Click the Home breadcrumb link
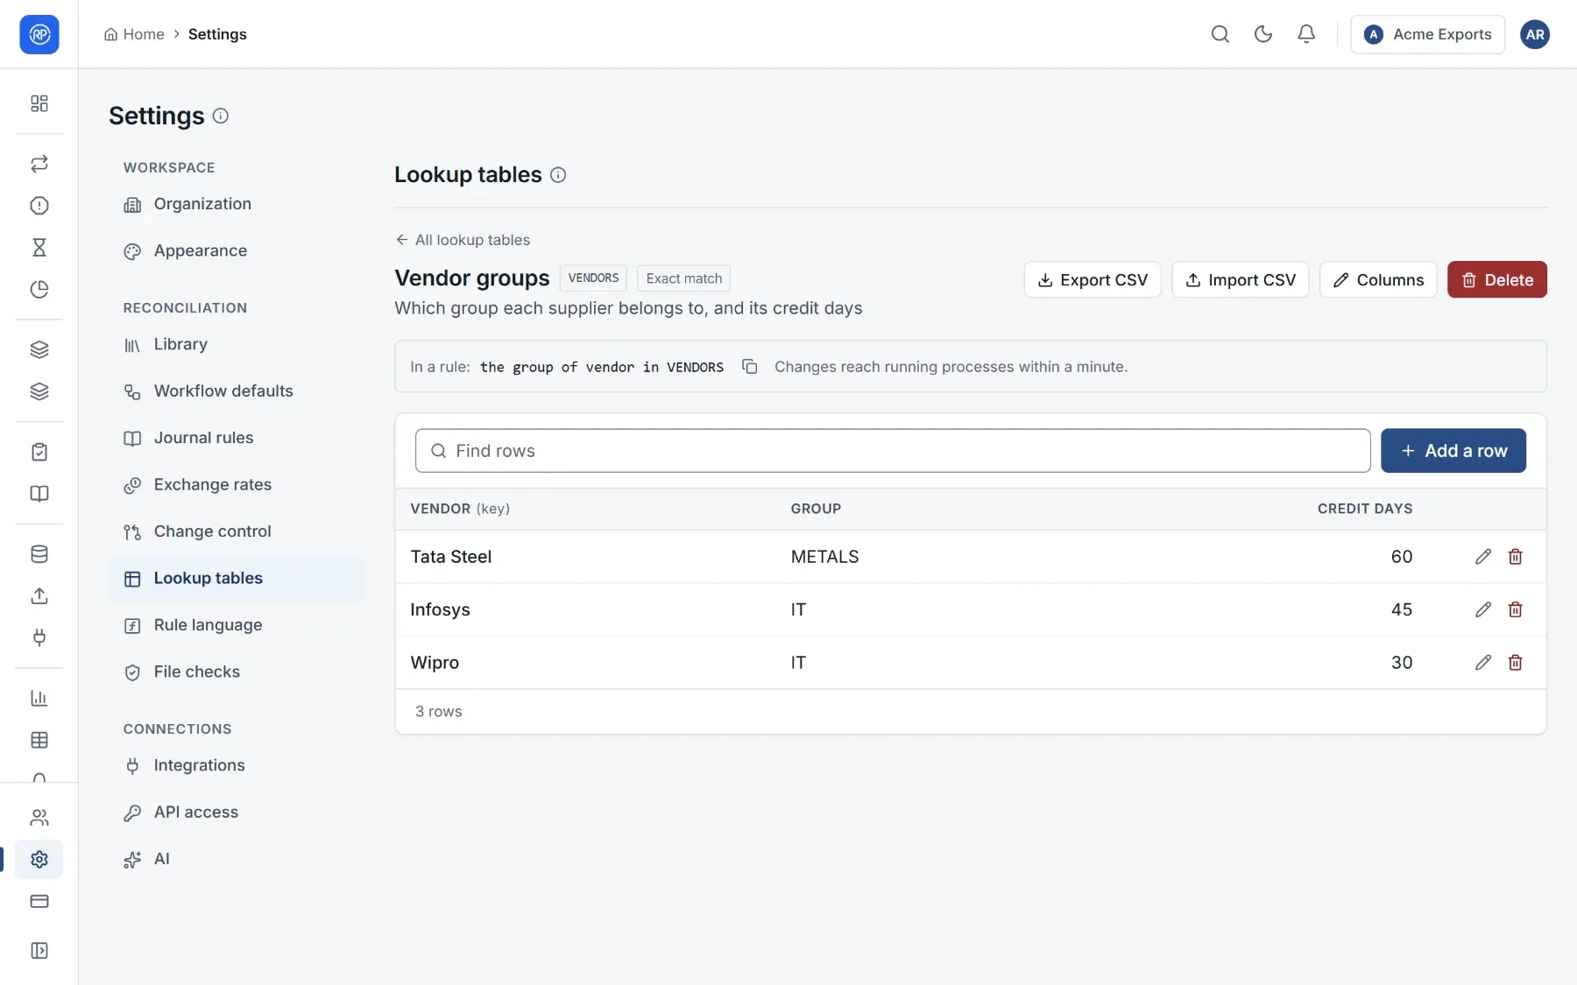Viewport: 1577px width, 985px height. 134,34
